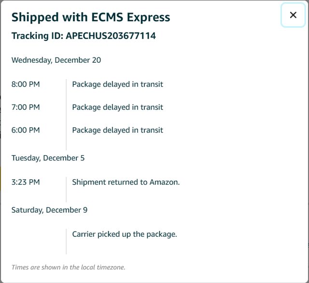The image size is (309, 283).
Task: Click the 'Tracking ID:' label
Action: coord(38,36)
